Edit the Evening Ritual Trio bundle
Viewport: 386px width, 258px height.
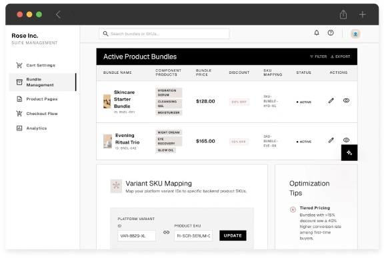(331, 140)
